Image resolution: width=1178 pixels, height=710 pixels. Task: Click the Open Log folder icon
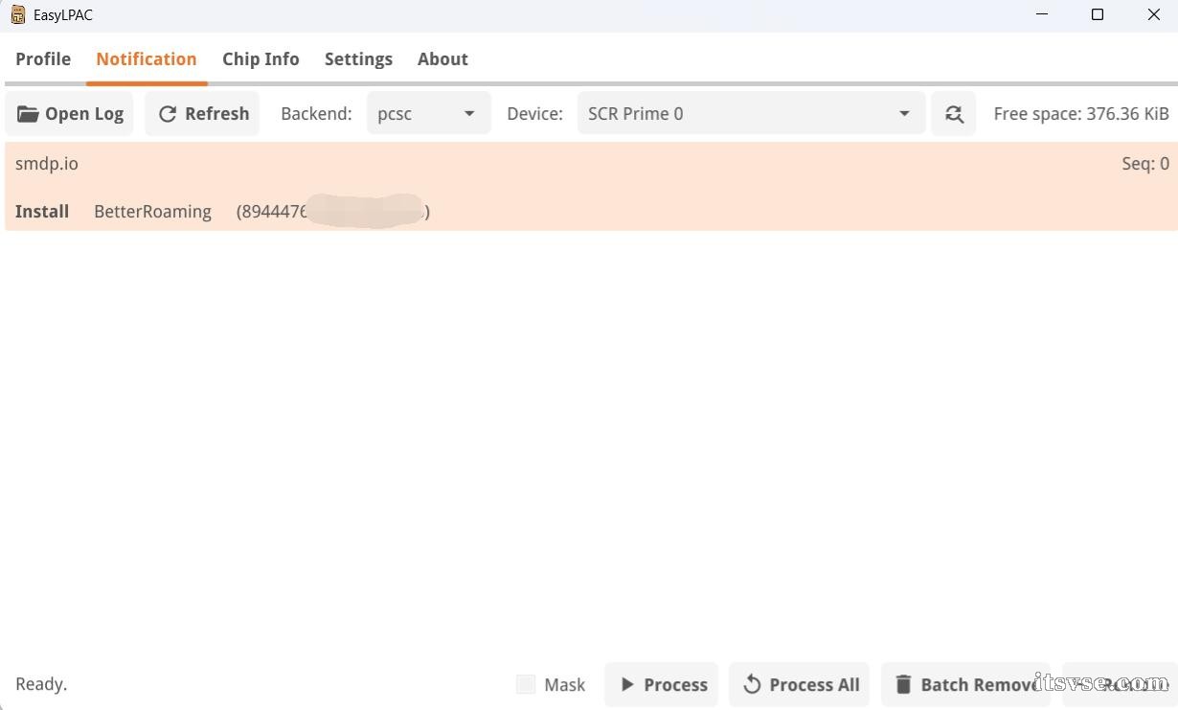[28, 114]
